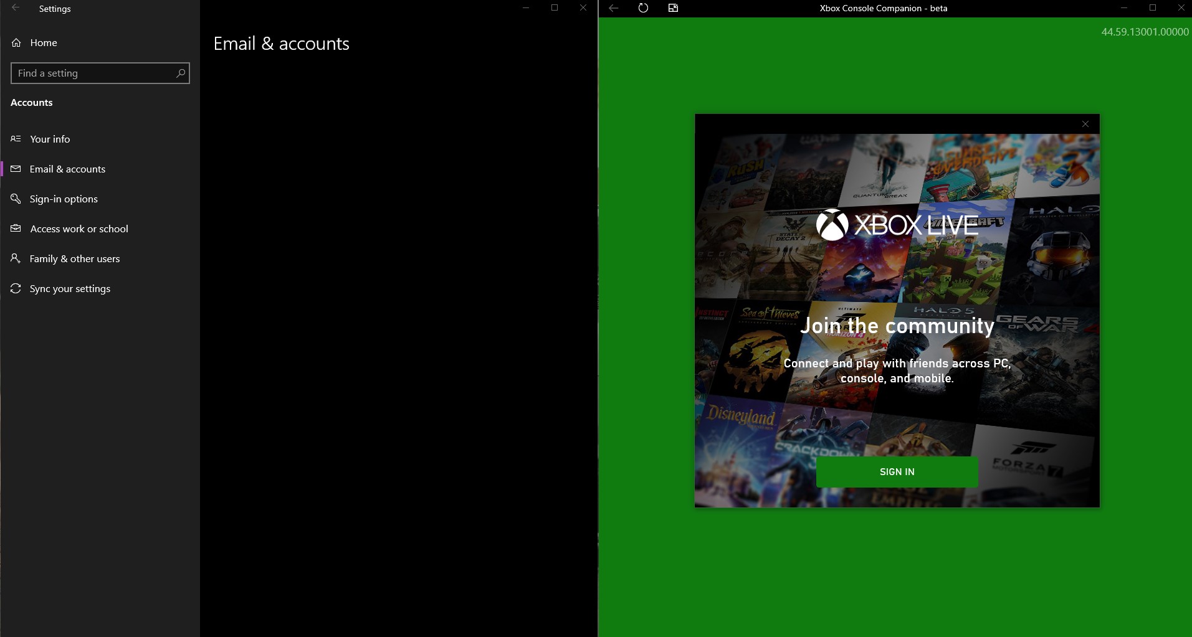Viewport: 1192px width, 637px height.
Task: Open Family & other users
Action: [100, 258]
